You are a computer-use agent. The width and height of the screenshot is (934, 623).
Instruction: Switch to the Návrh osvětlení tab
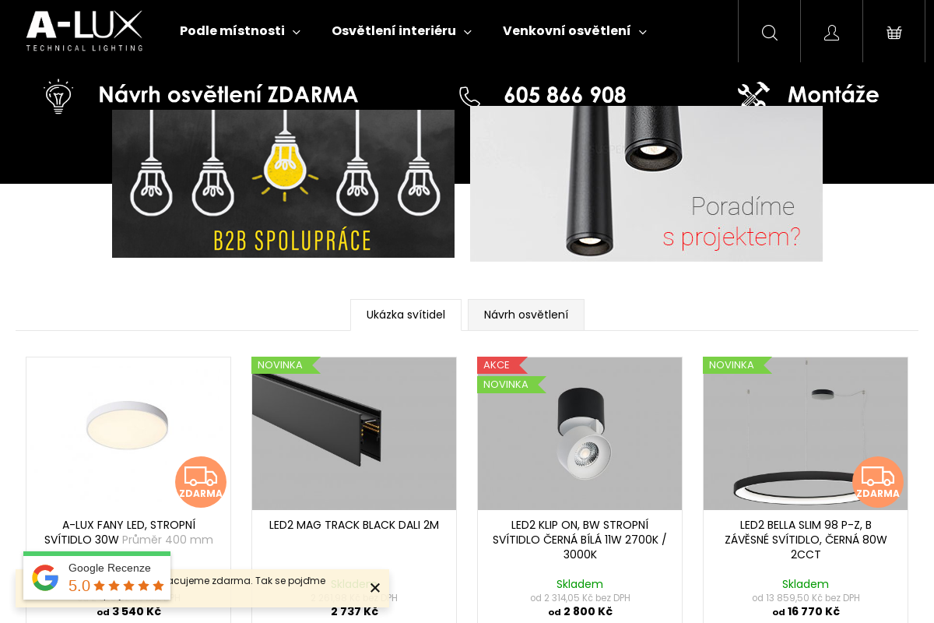tap(526, 315)
